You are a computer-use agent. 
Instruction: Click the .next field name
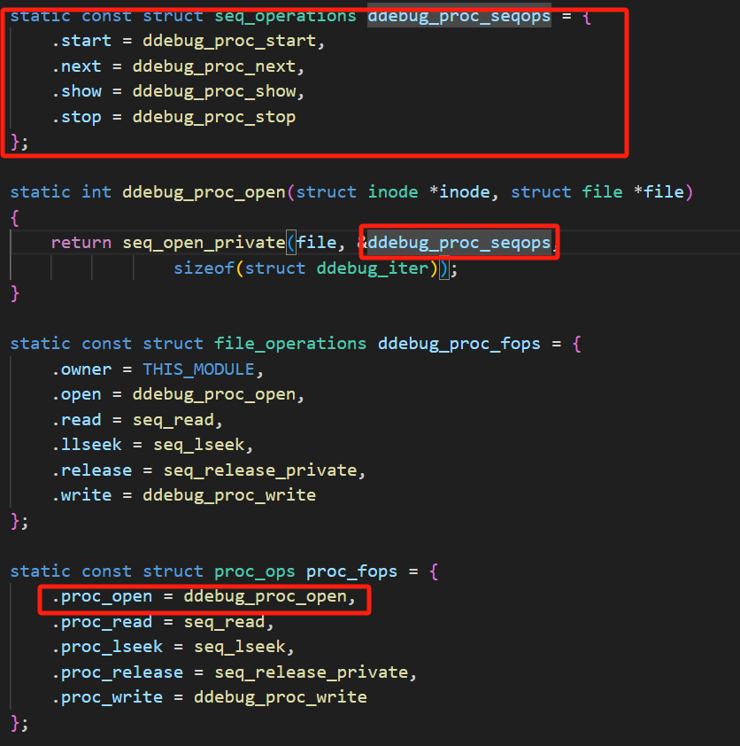pyautogui.click(x=76, y=66)
